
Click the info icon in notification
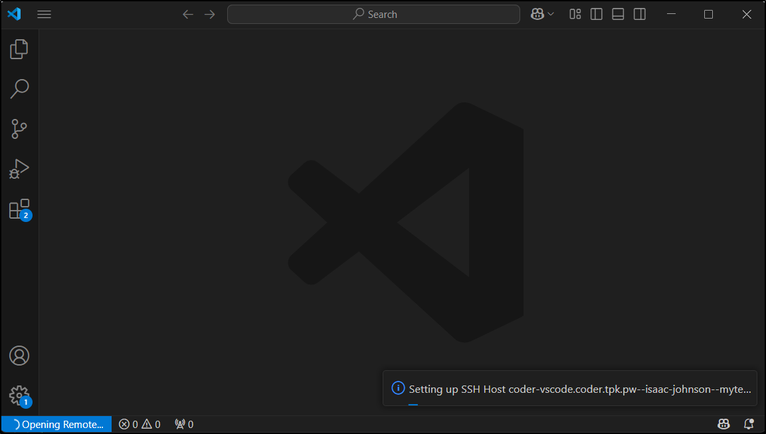[x=398, y=388]
